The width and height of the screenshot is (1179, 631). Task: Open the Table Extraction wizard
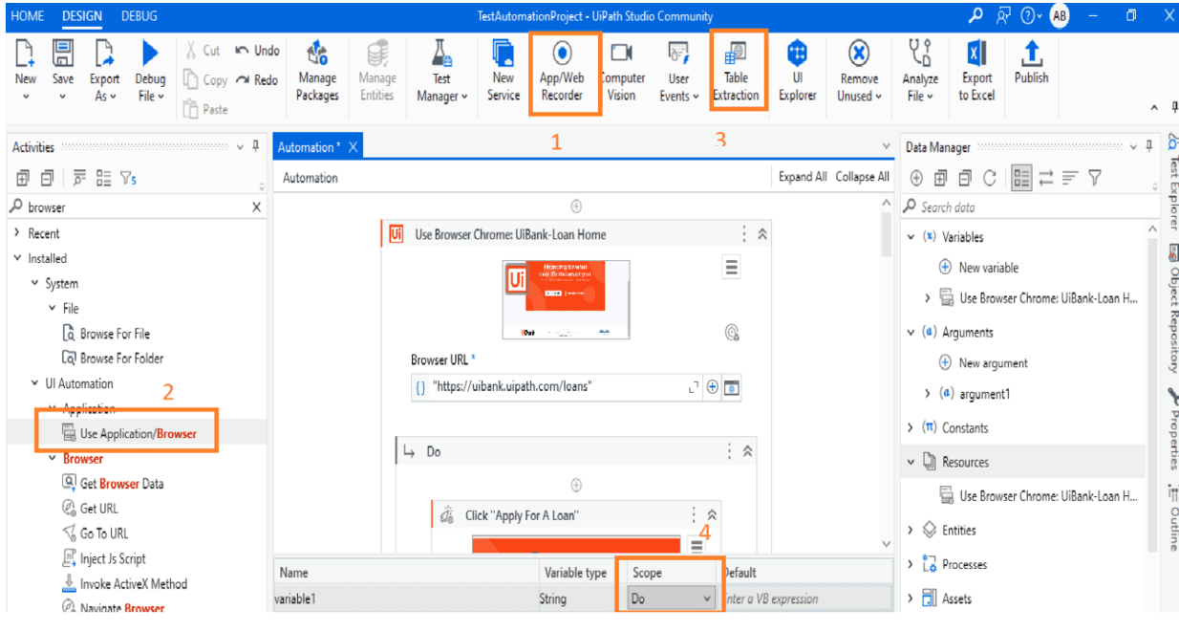pos(736,72)
